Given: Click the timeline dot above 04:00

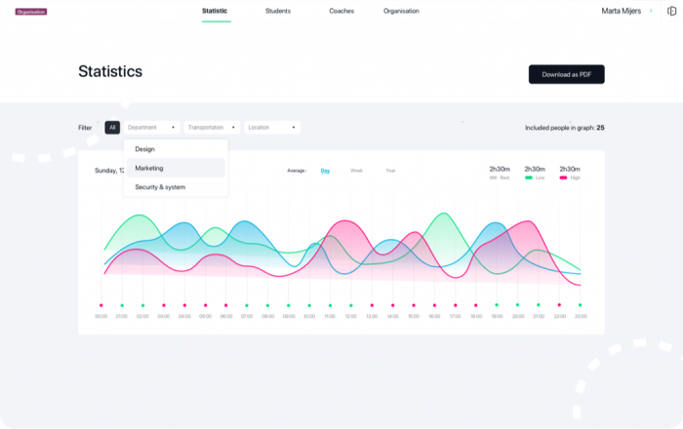Looking at the screenshot, I should pos(184,305).
